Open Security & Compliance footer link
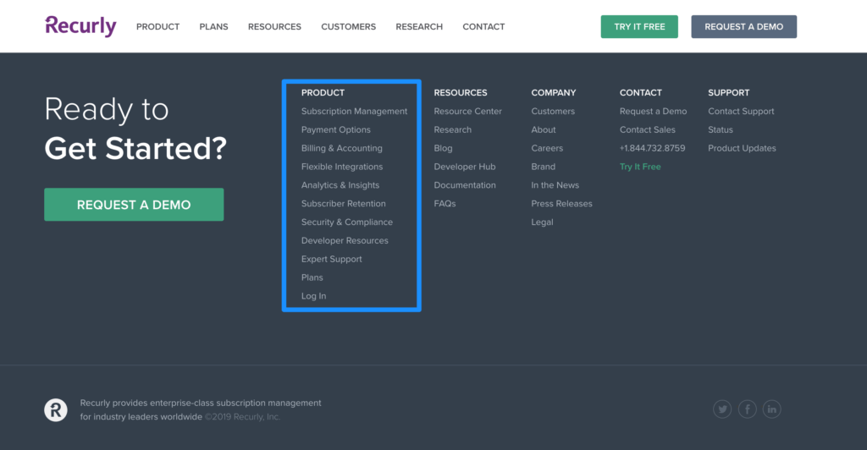Viewport: 867px width, 450px height. point(347,222)
